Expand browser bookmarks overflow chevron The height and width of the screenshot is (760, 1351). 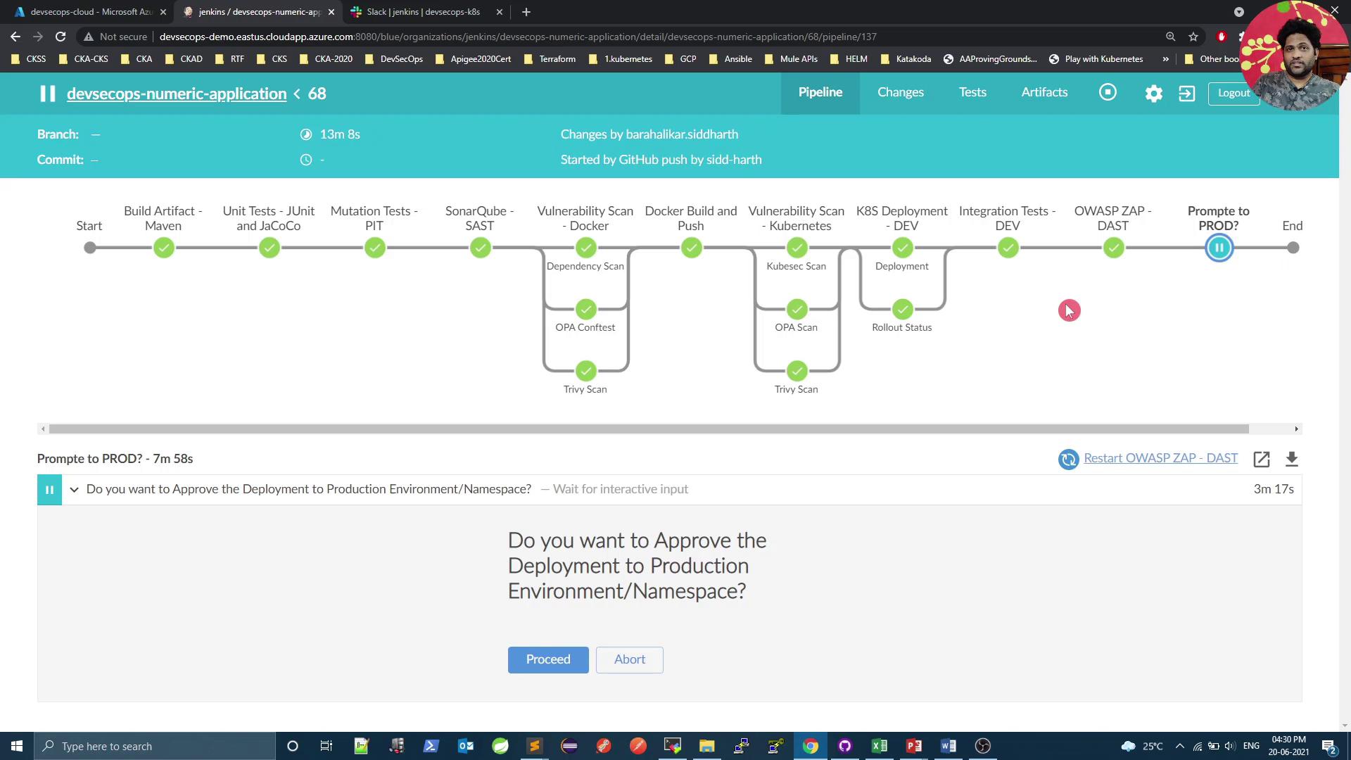1166,59
